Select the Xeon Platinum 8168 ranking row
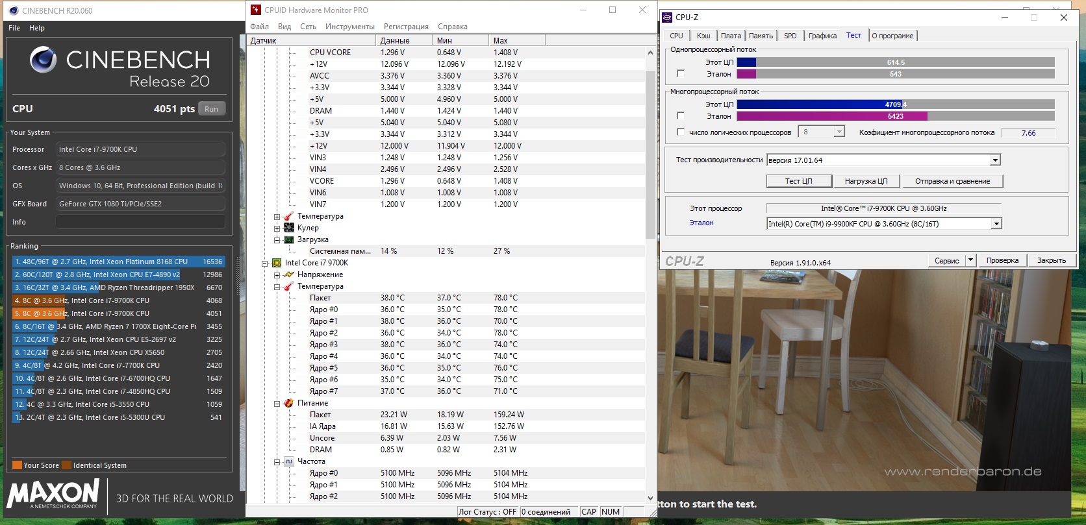1086x525 pixels. coord(119,262)
